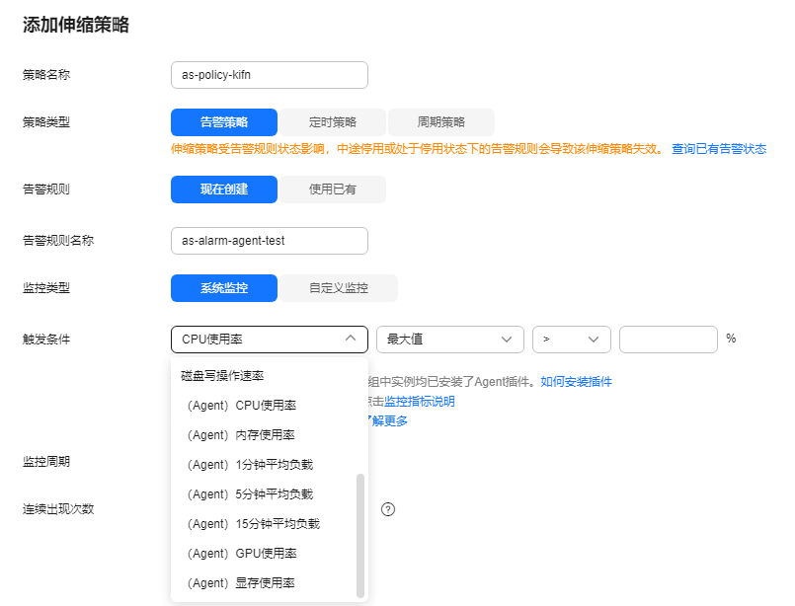Choose 磁盘写操作速率 in dropdown list

click(x=222, y=376)
